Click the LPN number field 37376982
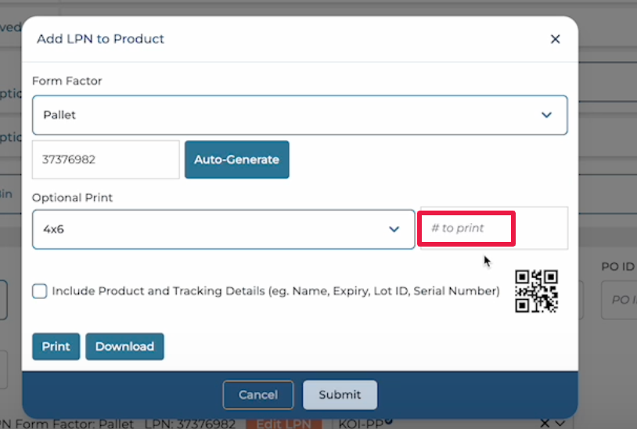Screen dimensions: 637x429 tap(106, 160)
